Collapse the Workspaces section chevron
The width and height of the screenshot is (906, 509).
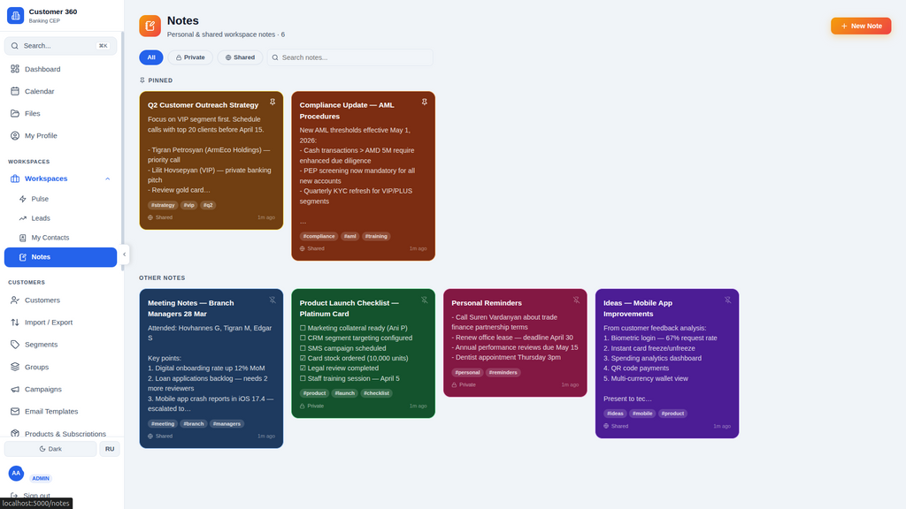tap(107, 179)
